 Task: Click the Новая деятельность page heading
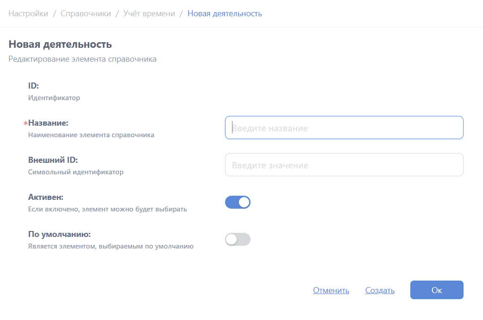pos(60,45)
